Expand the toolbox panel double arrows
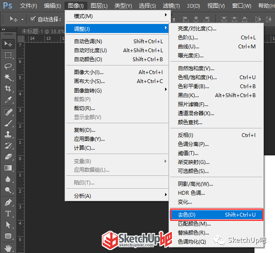 [x=3, y=29]
